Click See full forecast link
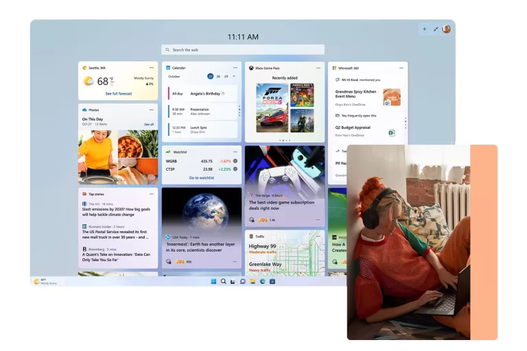This screenshot has width=527, height=351. pyautogui.click(x=119, y=93)
